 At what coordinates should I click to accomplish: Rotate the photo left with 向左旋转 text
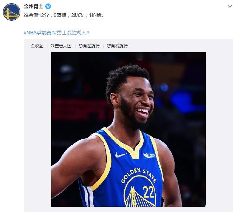coord(91,46)
